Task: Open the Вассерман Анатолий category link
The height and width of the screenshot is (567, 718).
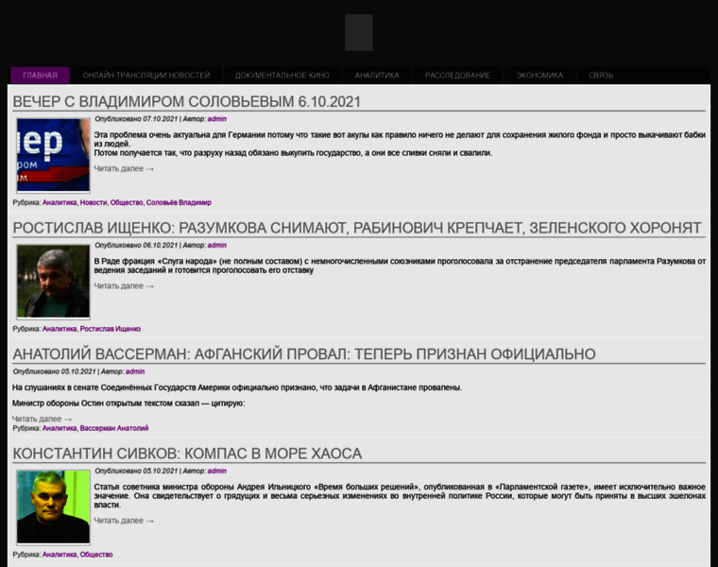Action: pos(114,428)
